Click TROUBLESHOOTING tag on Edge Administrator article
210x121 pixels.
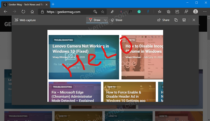tap(62, 87)
